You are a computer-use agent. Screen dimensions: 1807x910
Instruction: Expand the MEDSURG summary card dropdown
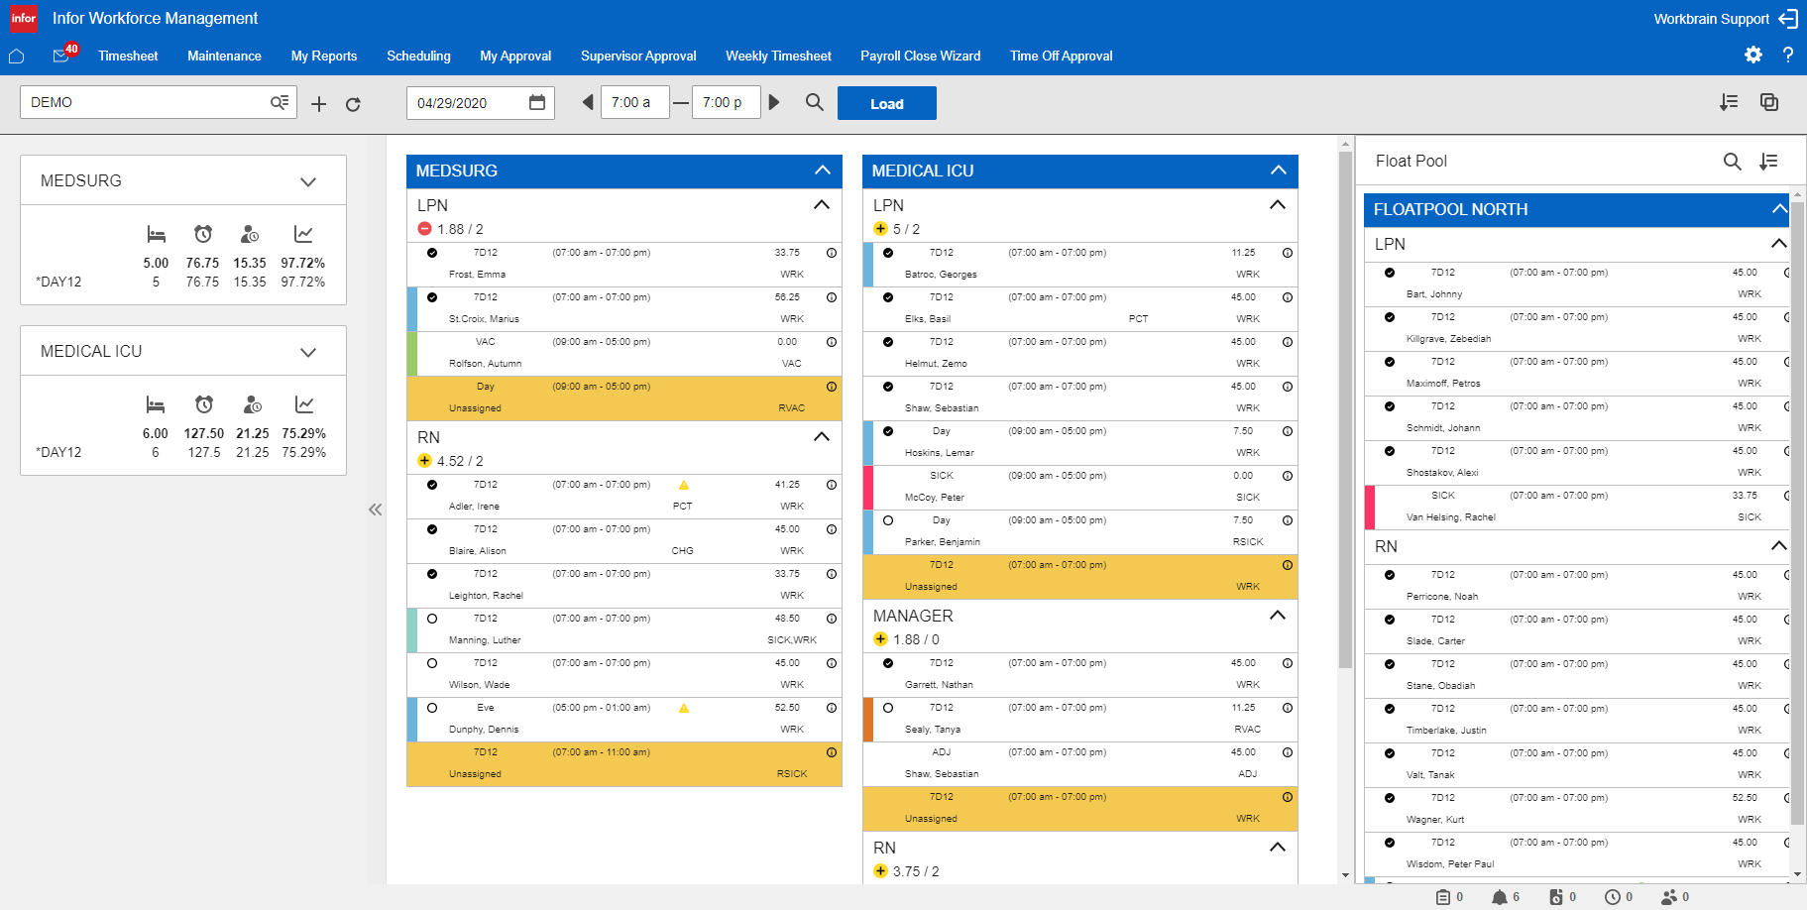(x=307, y=180)
